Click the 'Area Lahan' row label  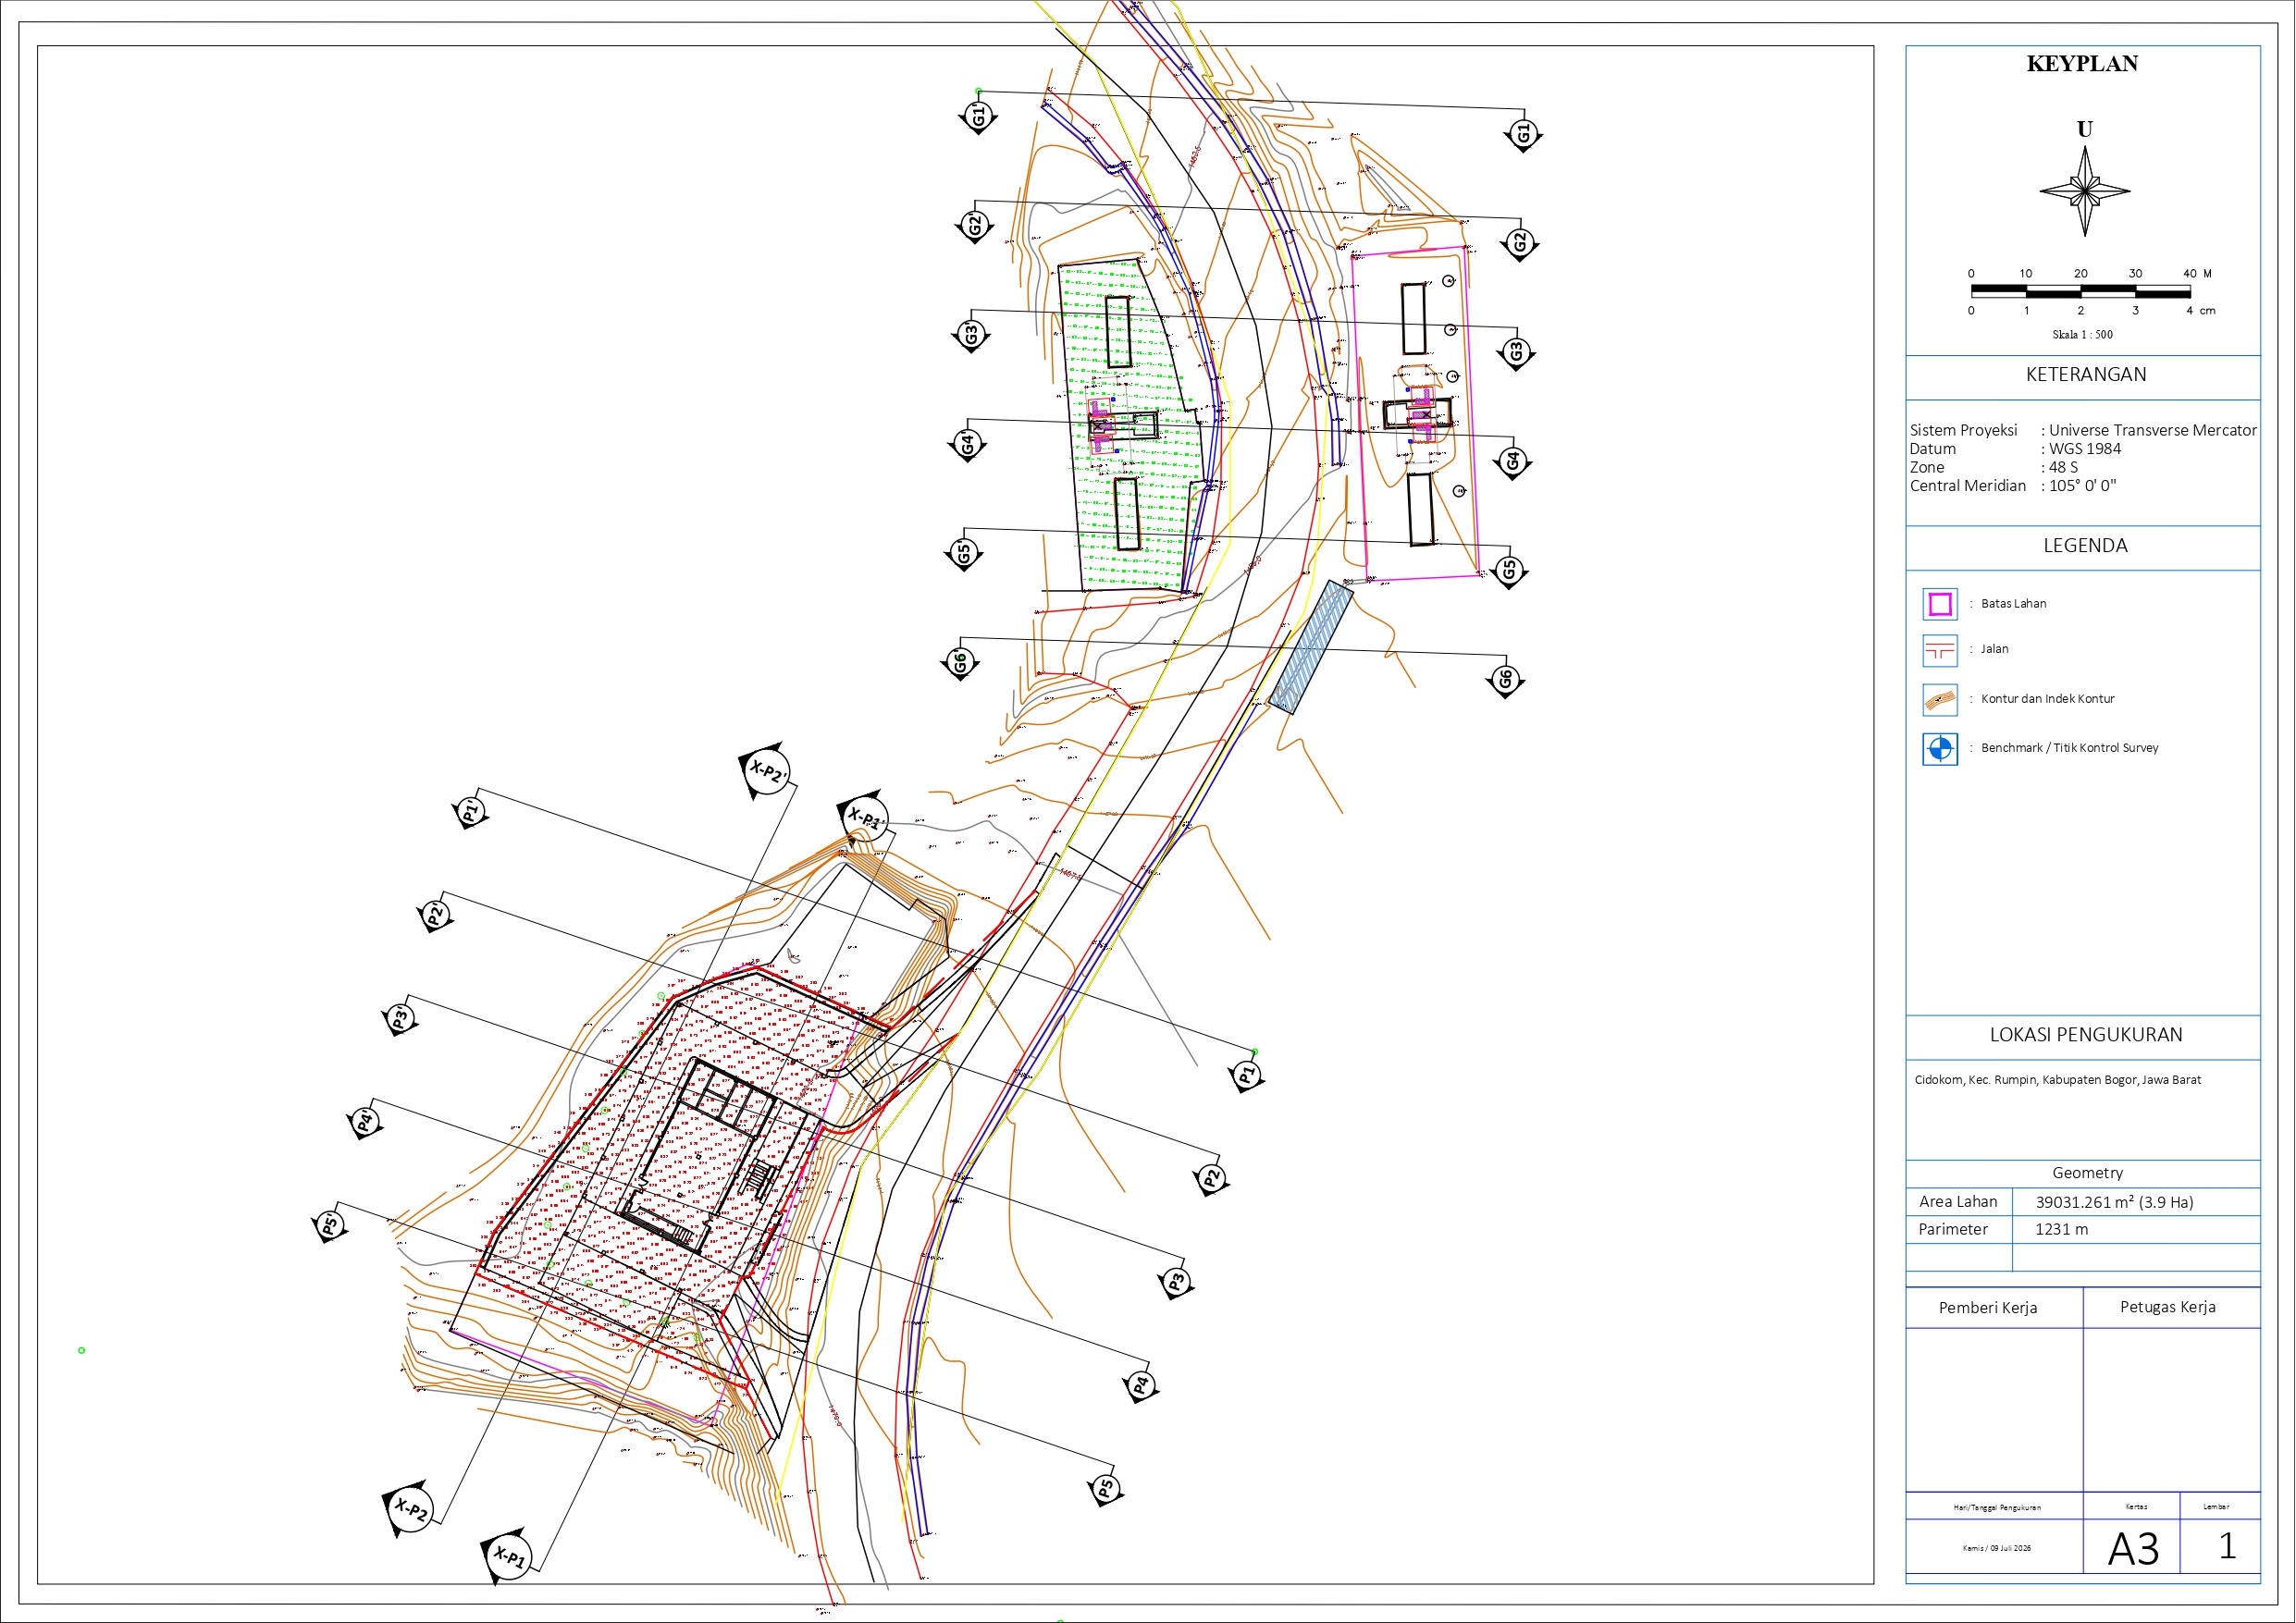point(1958,1202)
